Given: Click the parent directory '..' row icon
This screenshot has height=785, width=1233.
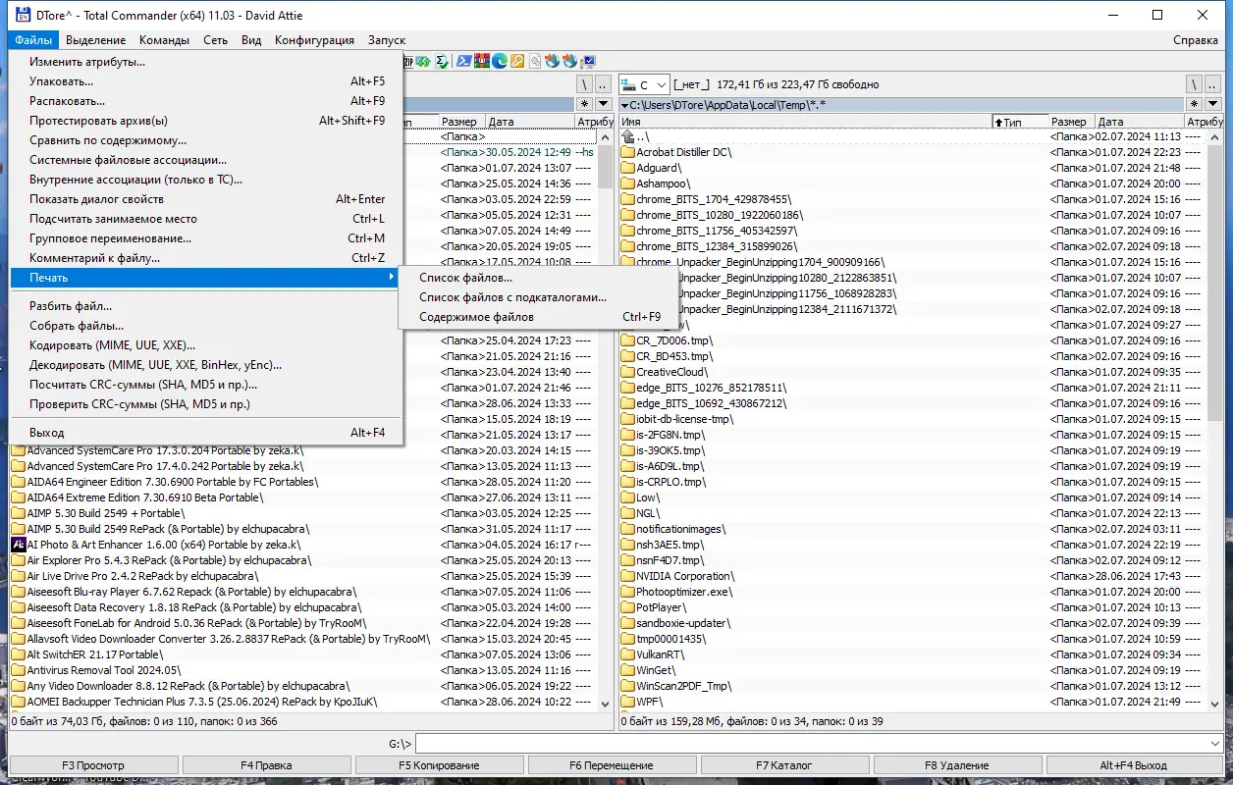Looking at the screenshot, I should tap(628, 136).
